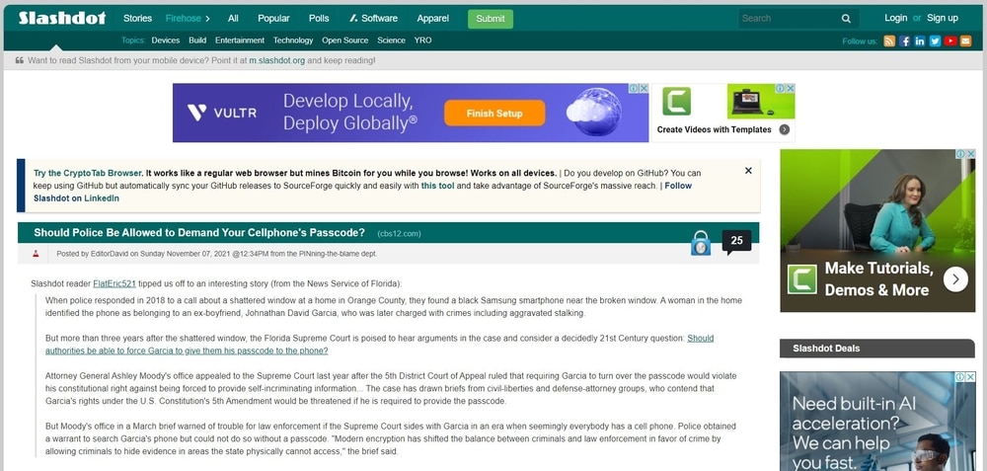Click the Login link

pyautogui.click(x=896, y=18)
